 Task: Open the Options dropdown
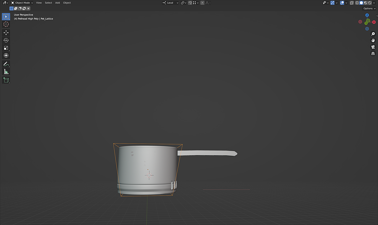[x=369, y=9]
